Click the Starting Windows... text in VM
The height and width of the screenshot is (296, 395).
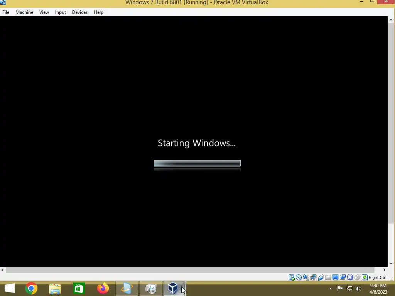tap(197, 143)
